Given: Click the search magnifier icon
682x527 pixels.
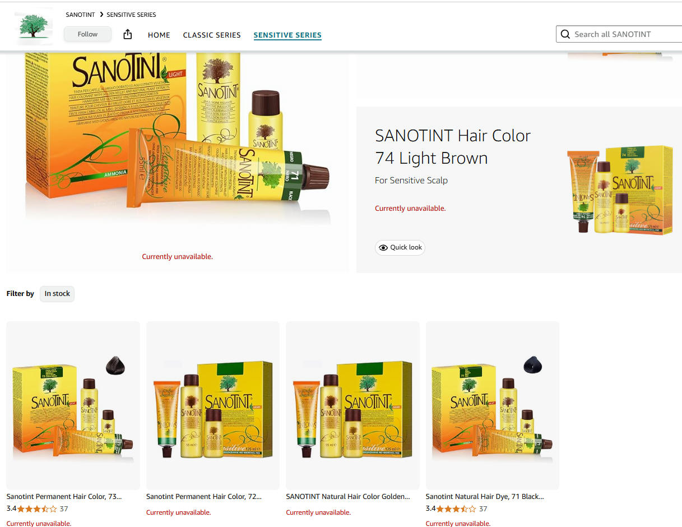Looking at the screenshot, I should 565,34.
